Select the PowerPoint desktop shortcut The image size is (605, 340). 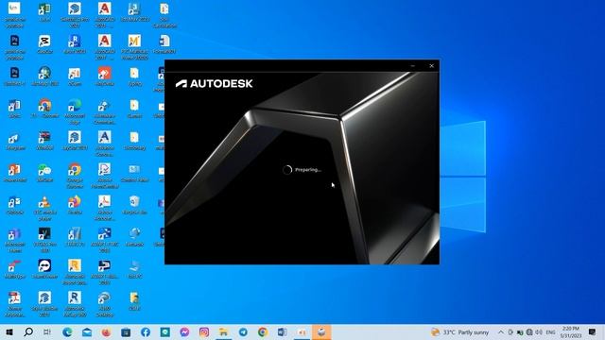[15, 172]
